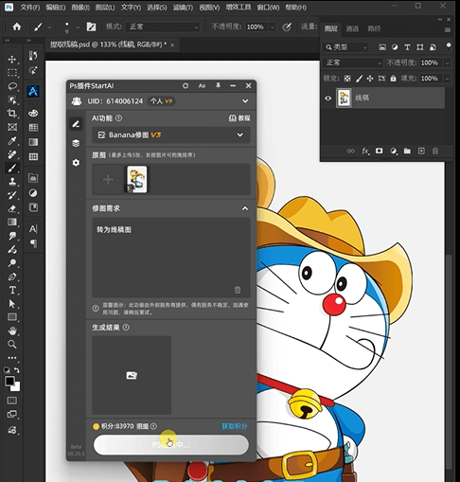The height and width of the screenshot is (482, 460).
Task: Select the Clone Stamp tool
Action: coord(12,182)
